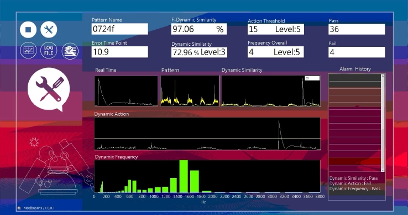The image size is (408, 215).
Task: Open the trend chart icon
Action: pos(28,50)
